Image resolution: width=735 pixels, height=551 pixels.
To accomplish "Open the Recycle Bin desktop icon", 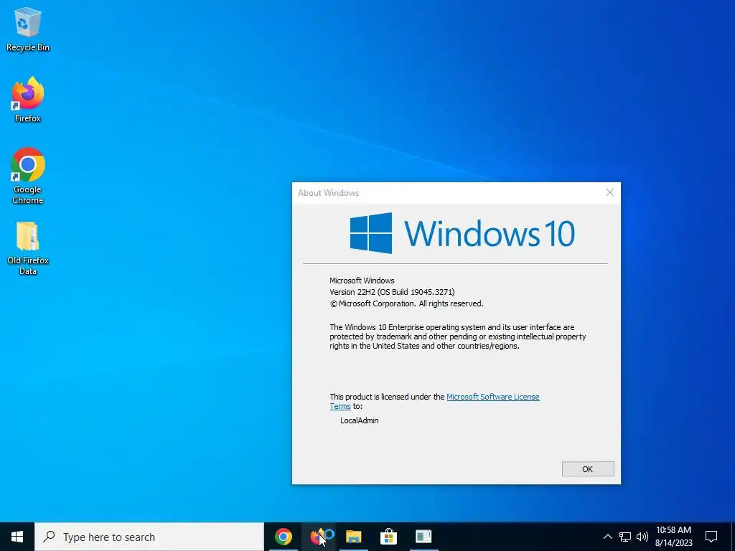I will coord(28,29).
